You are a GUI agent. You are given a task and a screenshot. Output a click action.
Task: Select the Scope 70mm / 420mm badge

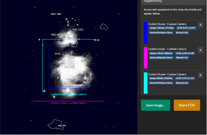161,53
